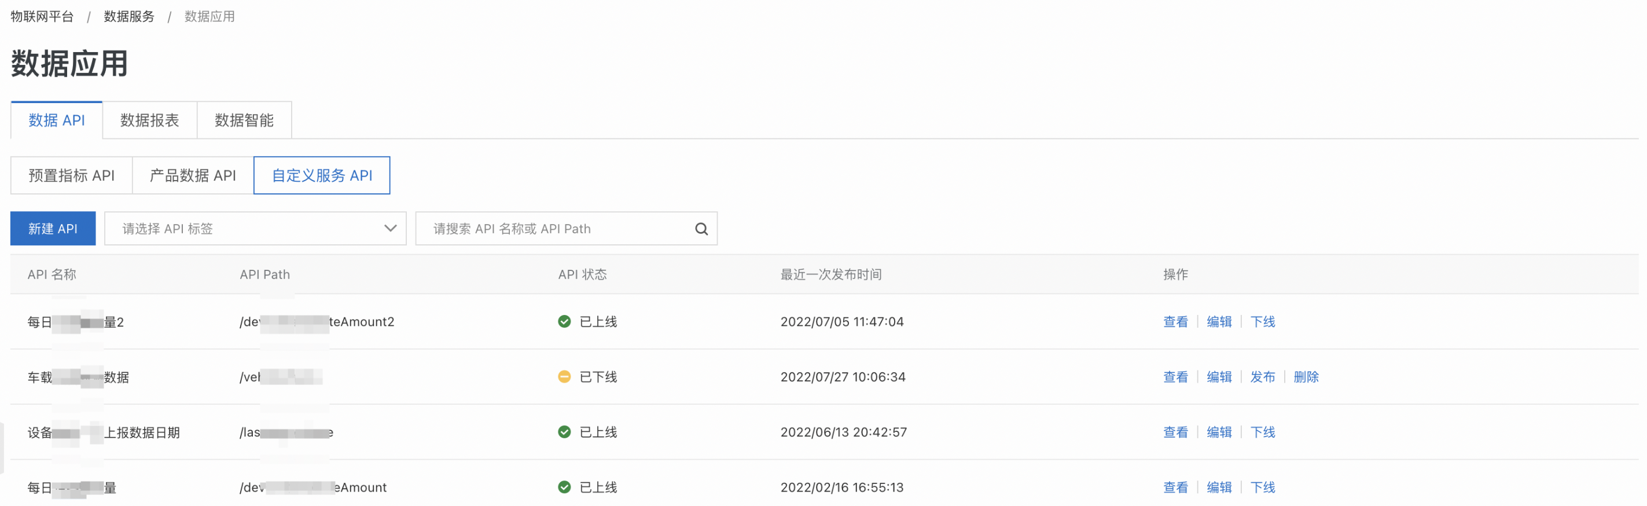The width and height of the screenshot is (1647, 506).
Task: Switch to the 数据报表 tab
Action: [x=150, y=120]
